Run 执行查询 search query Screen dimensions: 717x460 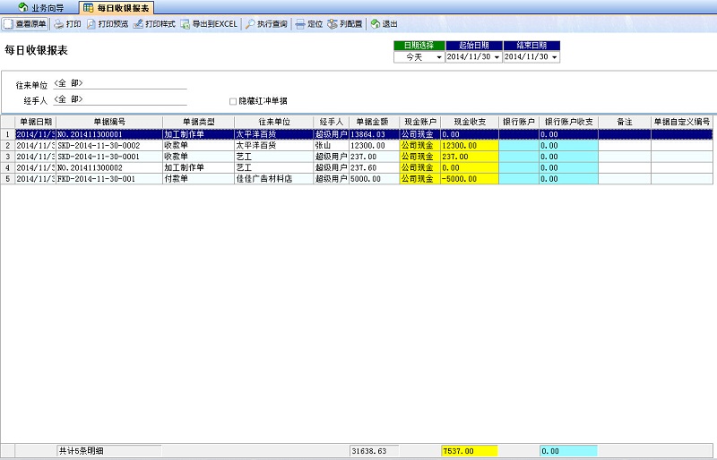point(251,24)
